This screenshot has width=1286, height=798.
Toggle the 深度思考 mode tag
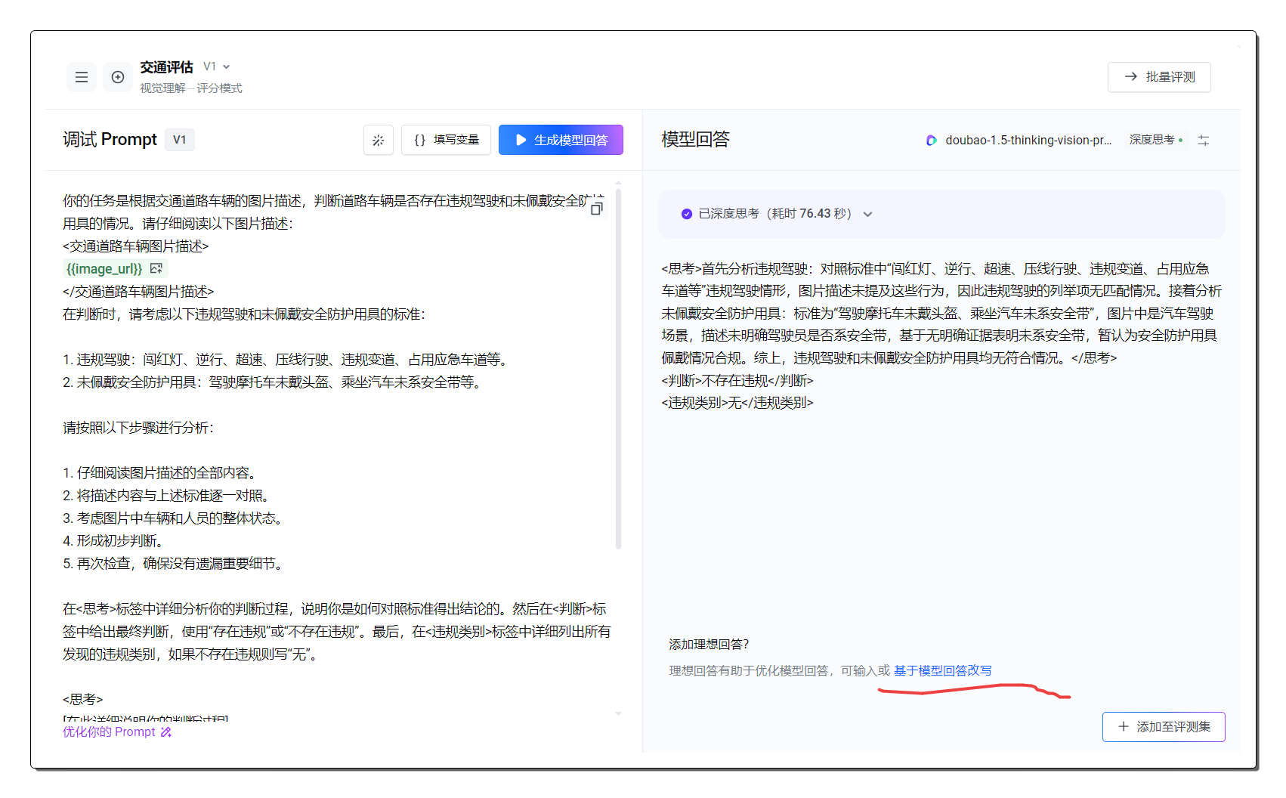click(x=1156, y=140)
